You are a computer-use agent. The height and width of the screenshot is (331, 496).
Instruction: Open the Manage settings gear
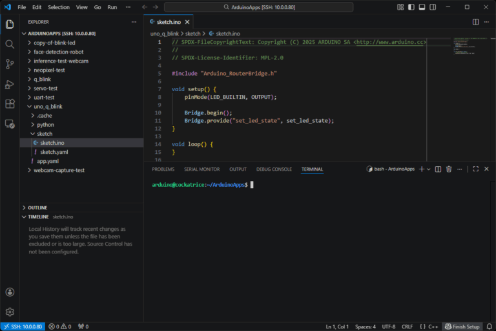coord(10,312)
